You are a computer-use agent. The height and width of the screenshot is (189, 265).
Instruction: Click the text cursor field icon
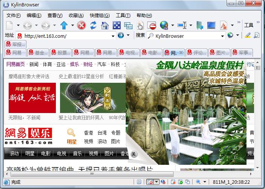coord(182,25)
